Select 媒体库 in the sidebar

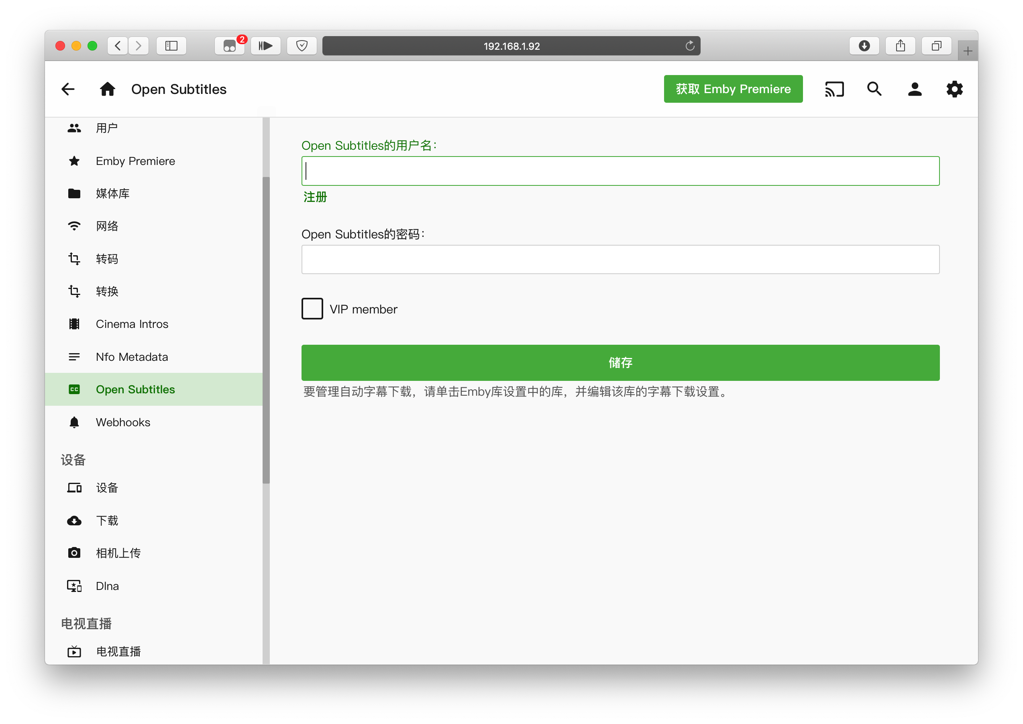153,193
